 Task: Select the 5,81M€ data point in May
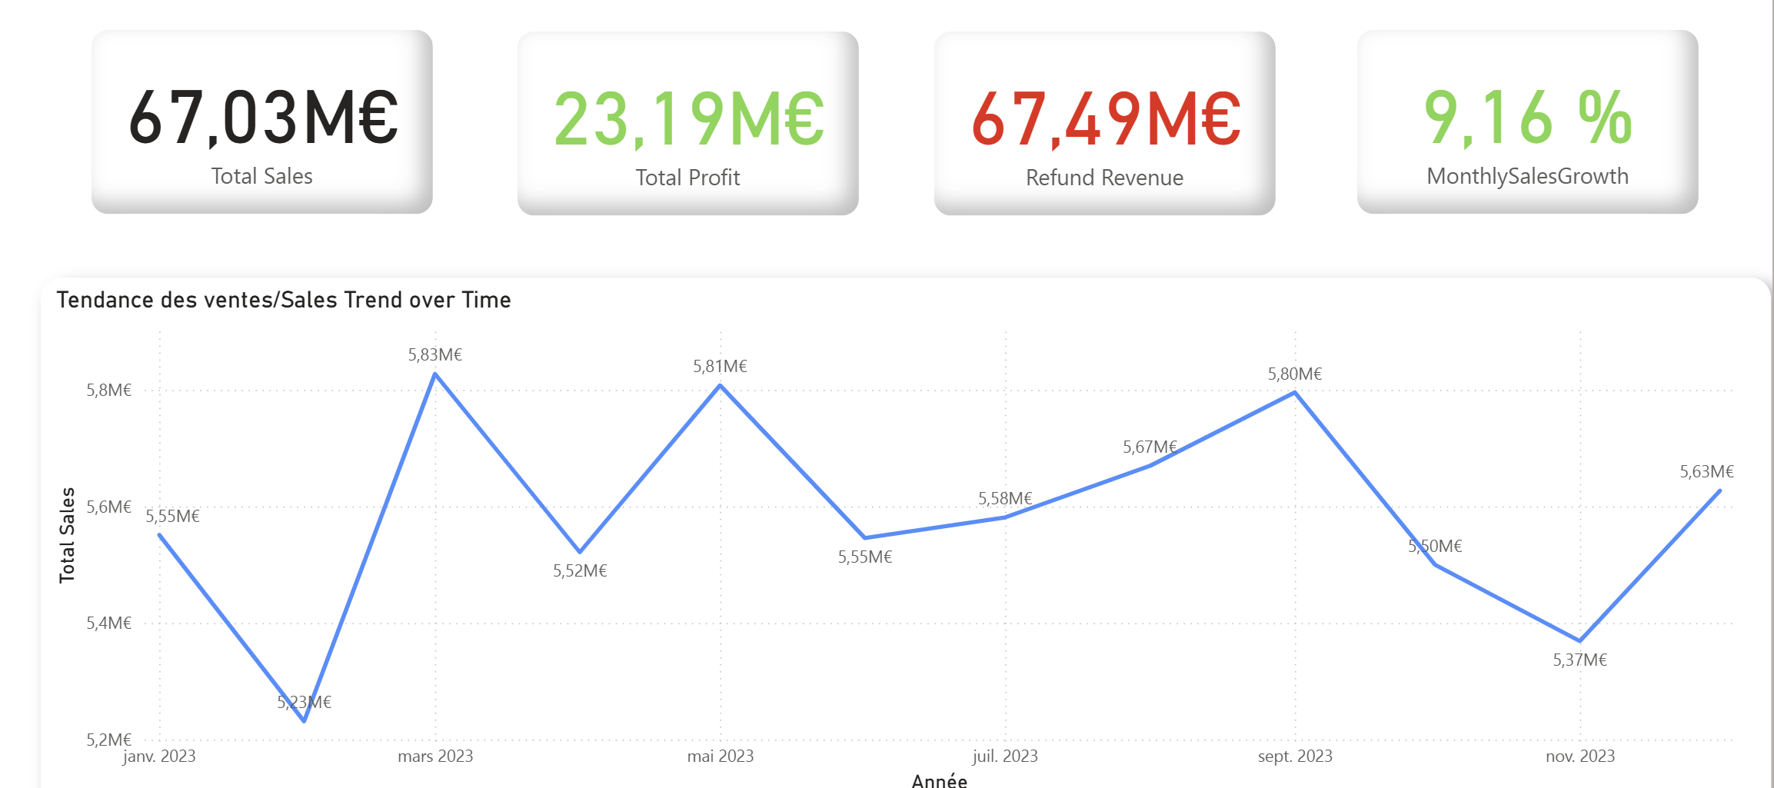click(x=720, y=385)
